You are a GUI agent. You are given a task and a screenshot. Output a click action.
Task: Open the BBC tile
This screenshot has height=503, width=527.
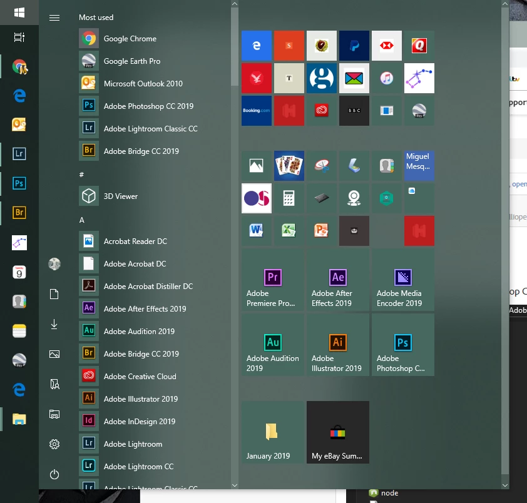[354, 111]
